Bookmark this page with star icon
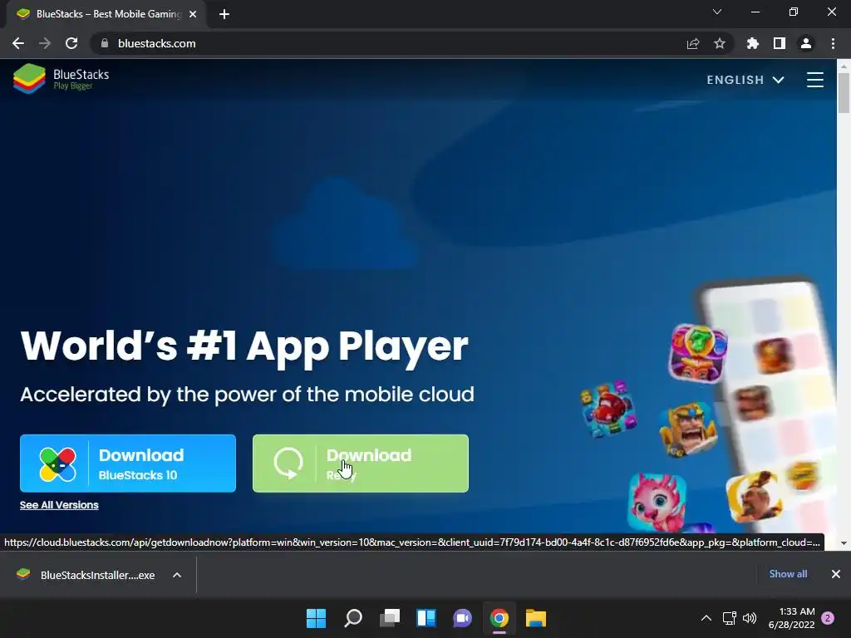 [x=720, y=43]
